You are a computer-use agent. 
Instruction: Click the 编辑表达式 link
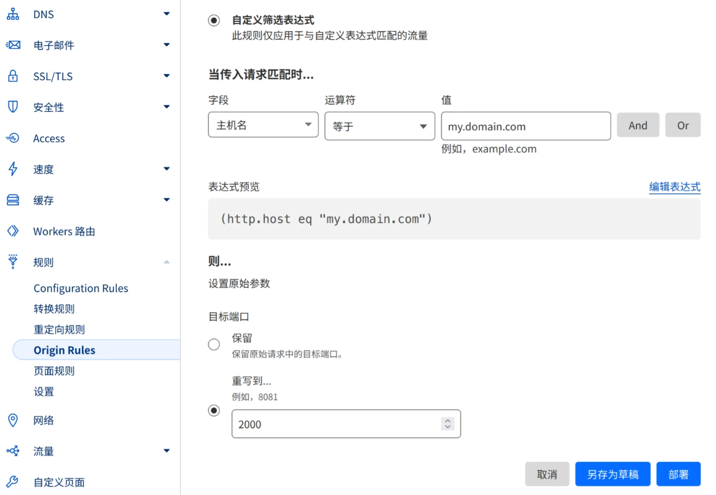[x=674, y=187]
